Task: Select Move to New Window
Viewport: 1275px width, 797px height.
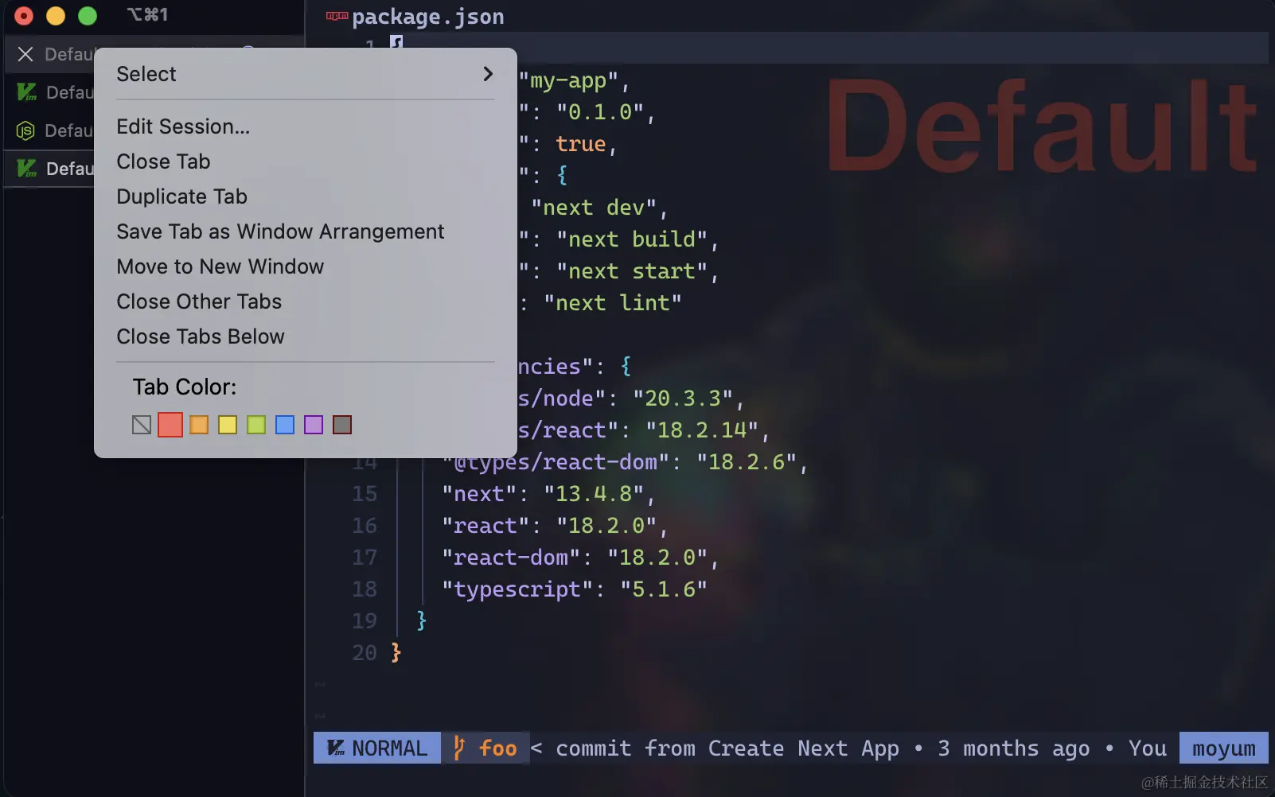Action: (x=306, y=266)
